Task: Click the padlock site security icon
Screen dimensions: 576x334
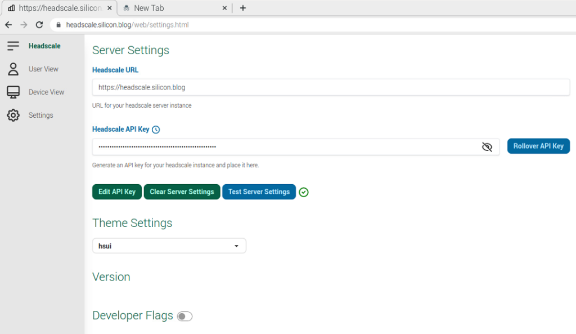Action: point(58,25)
